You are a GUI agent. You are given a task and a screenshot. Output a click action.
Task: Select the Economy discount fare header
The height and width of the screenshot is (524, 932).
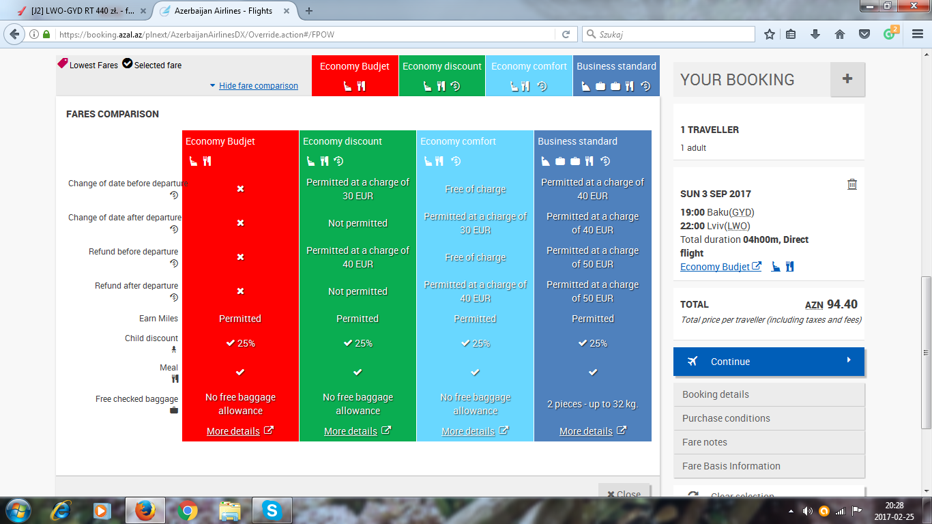(x=442, y=76)
